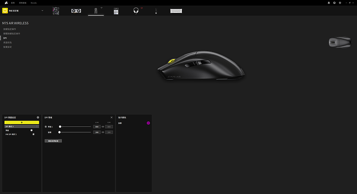Switch to the Murals tab

pyautogui.click(x=34, y=3)
